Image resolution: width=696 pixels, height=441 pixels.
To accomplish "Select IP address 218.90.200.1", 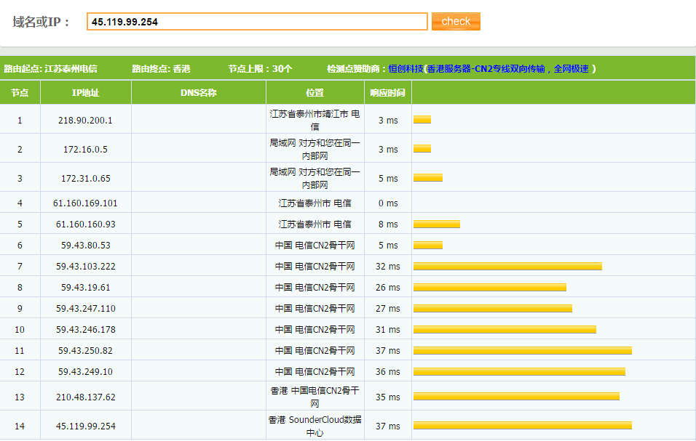I will (85, 120).
